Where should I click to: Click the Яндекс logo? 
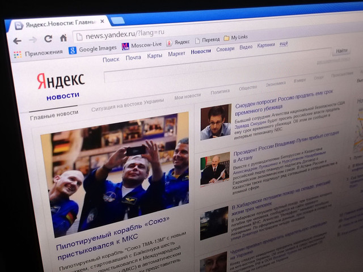click(61, 80)
